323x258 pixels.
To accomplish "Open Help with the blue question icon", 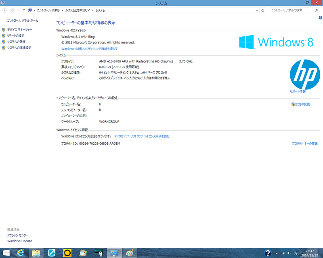I will coord(320,18).
